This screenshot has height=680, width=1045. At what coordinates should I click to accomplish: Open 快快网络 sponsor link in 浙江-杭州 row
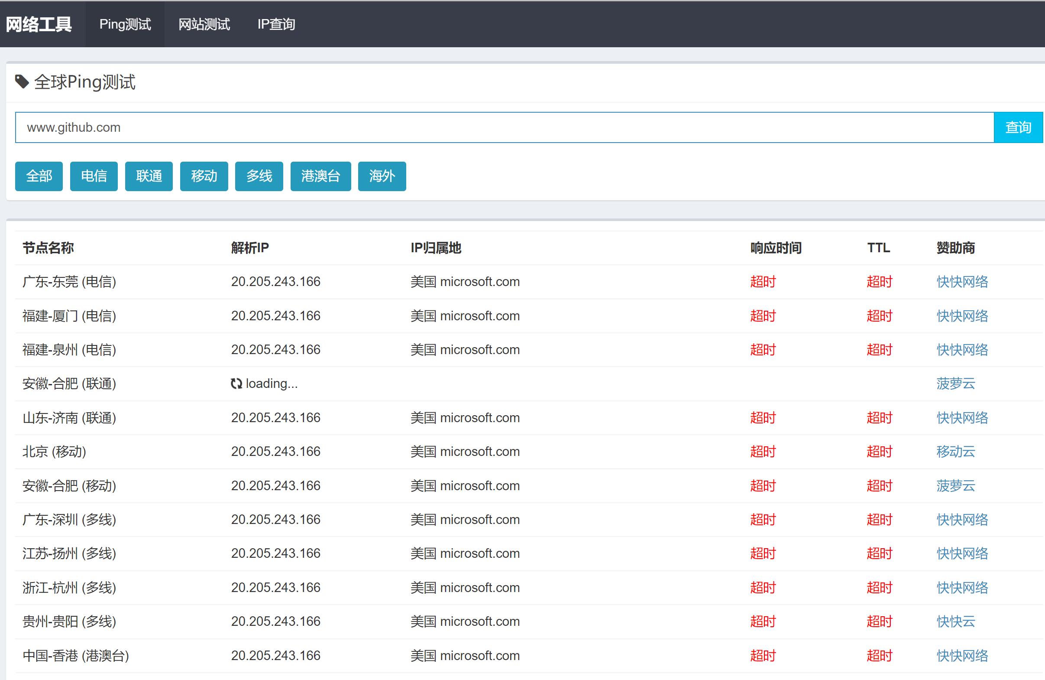click(x=962, y=588)
